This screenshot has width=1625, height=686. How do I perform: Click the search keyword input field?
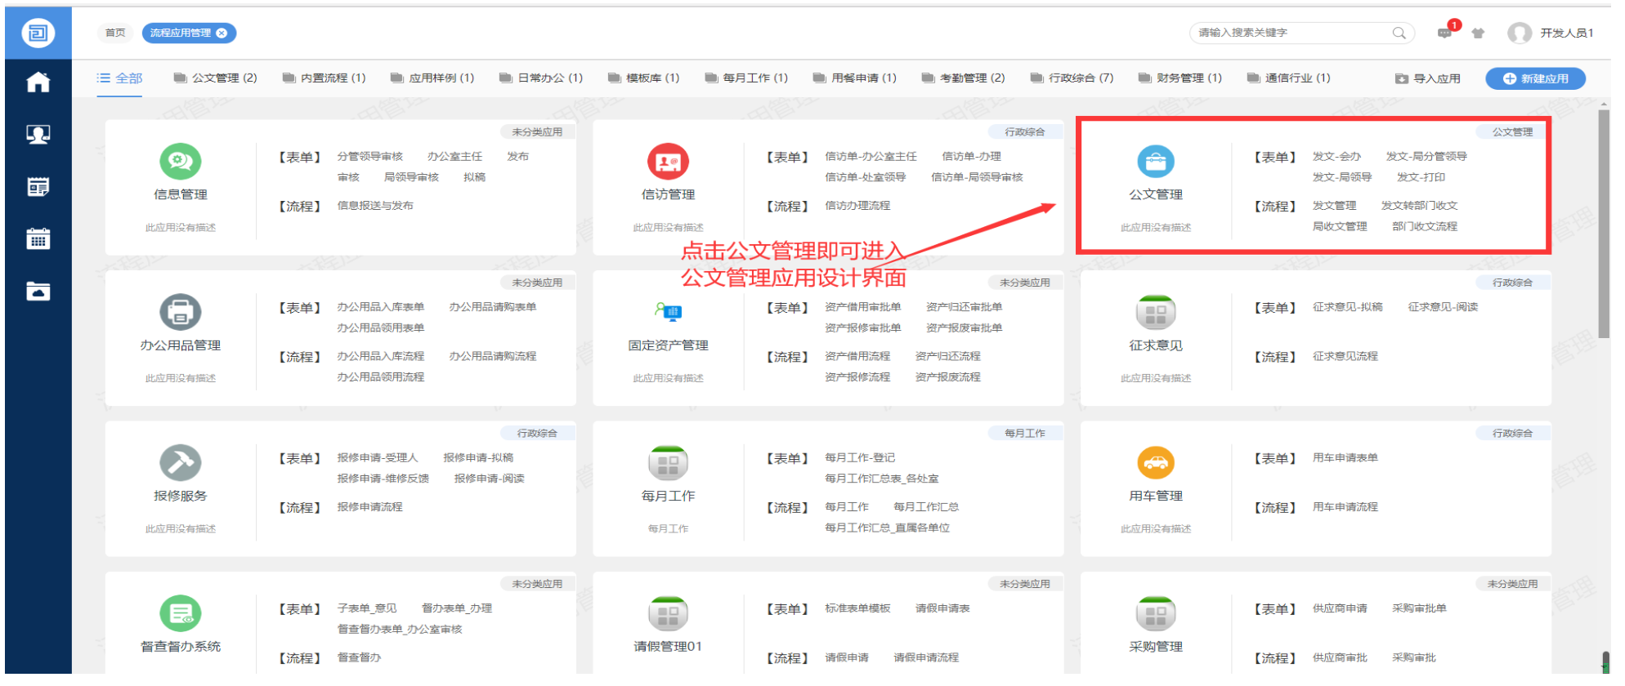point(1291,33)
